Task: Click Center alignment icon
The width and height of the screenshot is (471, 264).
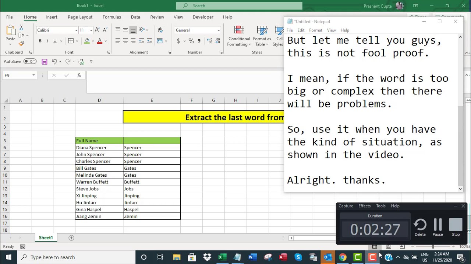Action: (125, 41)
